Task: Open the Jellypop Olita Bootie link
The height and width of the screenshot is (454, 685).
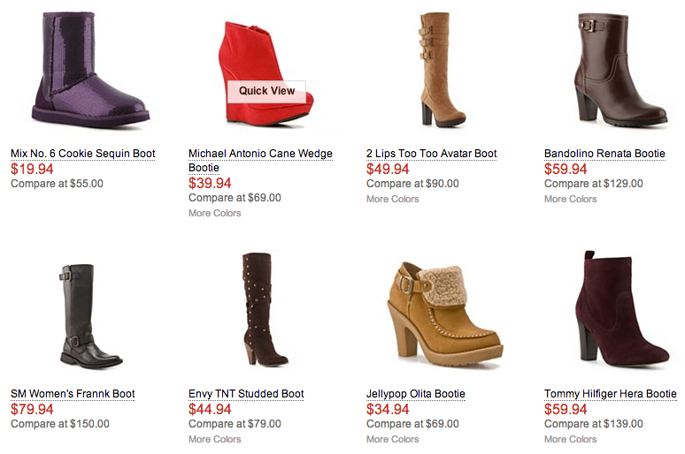Action: 415,394
